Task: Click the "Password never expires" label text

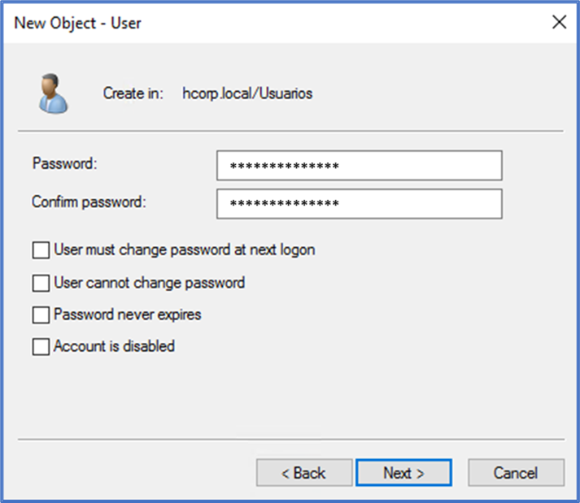Action: (x=128, y=314)
